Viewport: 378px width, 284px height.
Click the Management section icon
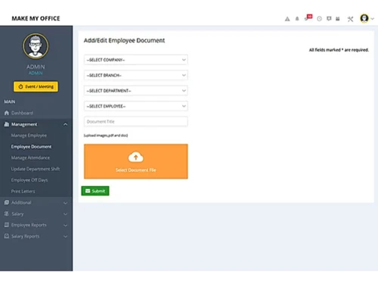tap(7, 124)
